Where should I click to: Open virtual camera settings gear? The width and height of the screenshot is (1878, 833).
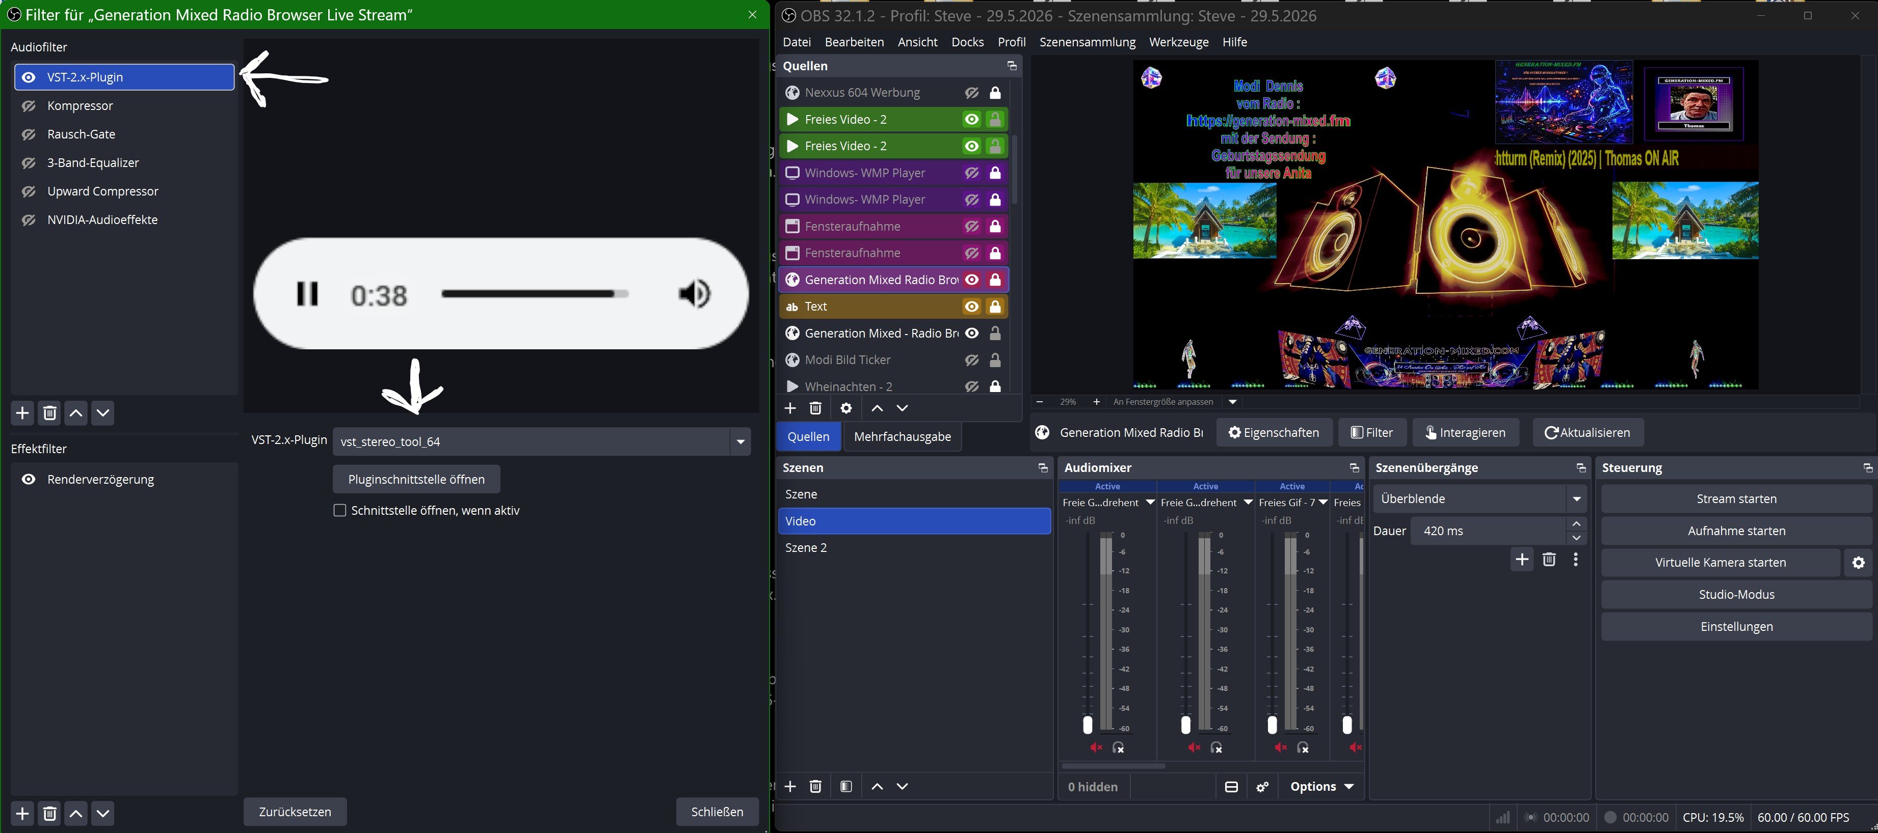pos(1858,563)
